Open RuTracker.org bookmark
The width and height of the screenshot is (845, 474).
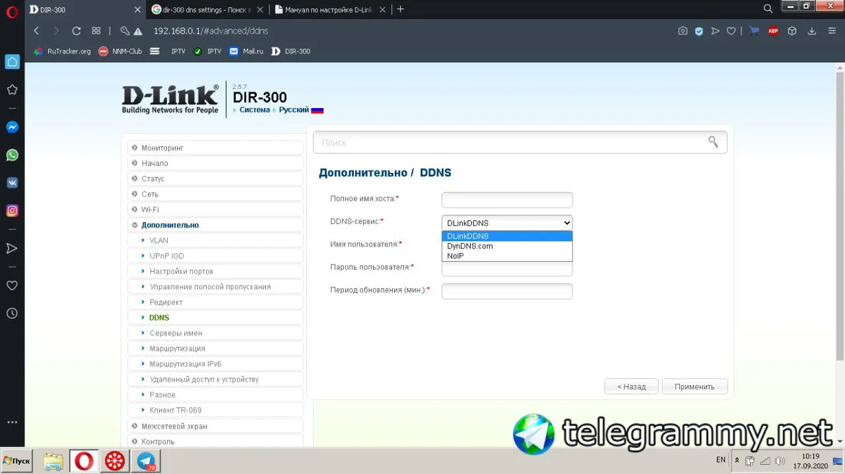click(62, 51)
